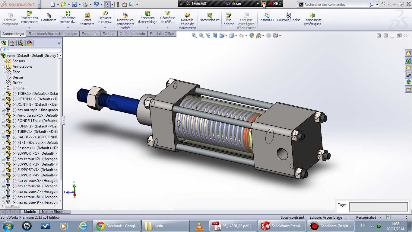Open File Explorer folder in task pane

pyautogui.click(x=408, y=67)
